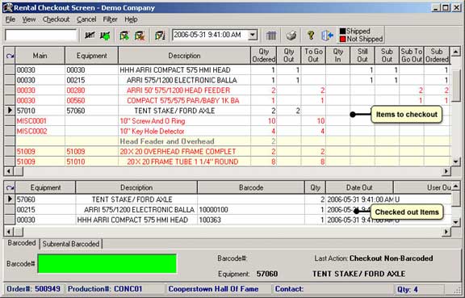The image size is (465, 298).
Task: Click the Description header in the items grid
Action: 184,56
